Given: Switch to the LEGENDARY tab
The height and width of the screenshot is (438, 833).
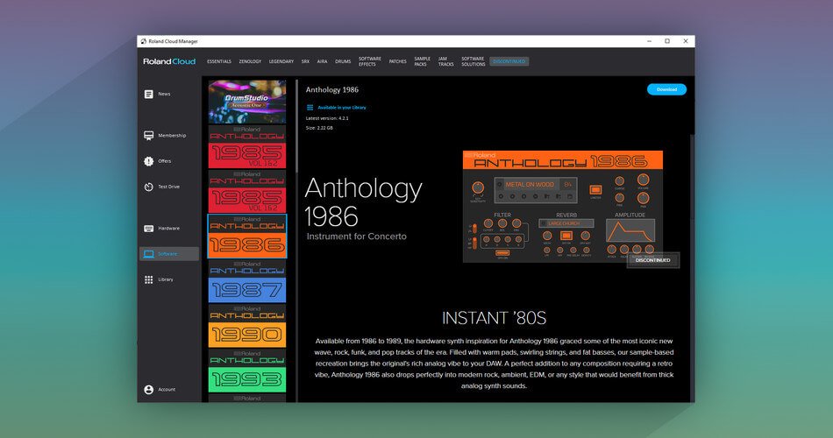Looking at the screenshot, I should 281,61.
